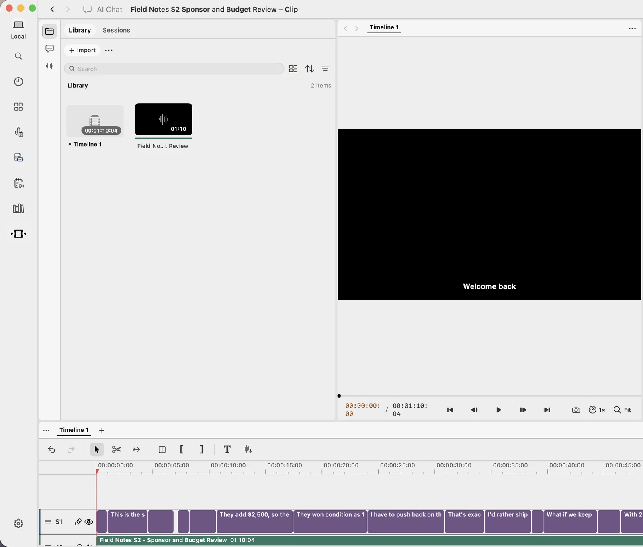Open the more options next to Import
Image resolution: width=643 pixels, height=547 pixels.
coord(109,50)
